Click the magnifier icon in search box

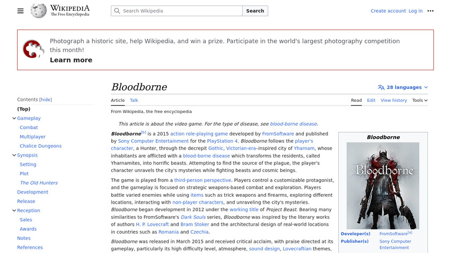(x=117, y=11)
